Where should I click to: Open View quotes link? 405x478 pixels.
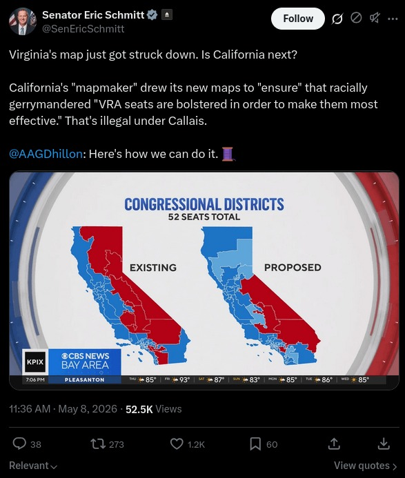tap(366, 466)
